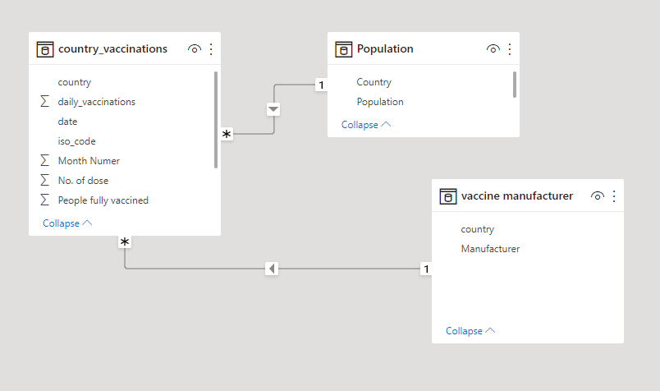Select the daily_vaccinations field
The height and width of the screenshot is (391, 660).
tap(96, 102)
